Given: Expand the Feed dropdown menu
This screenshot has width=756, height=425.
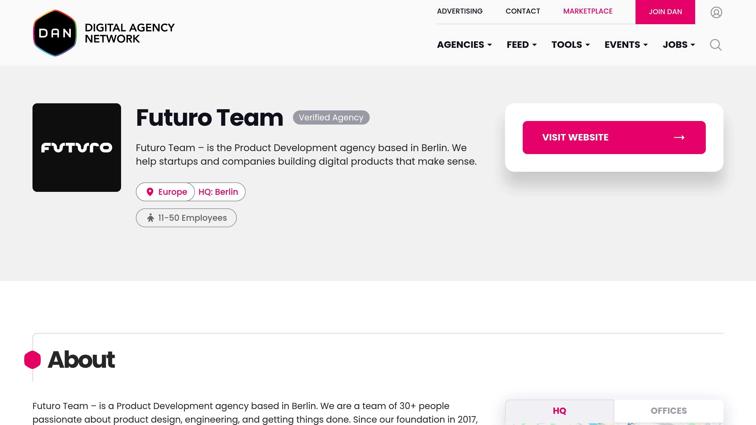Looking at the screenshot, I should click(x=522, y=45).
